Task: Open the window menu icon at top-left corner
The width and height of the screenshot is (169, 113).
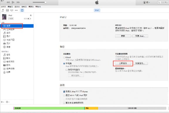Action: [x=2, y=1]
